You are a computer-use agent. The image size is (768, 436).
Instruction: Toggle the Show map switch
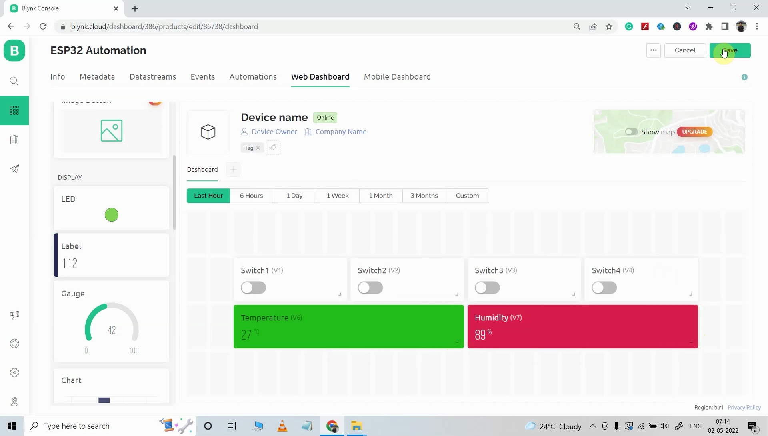click(x=631, y=132)
